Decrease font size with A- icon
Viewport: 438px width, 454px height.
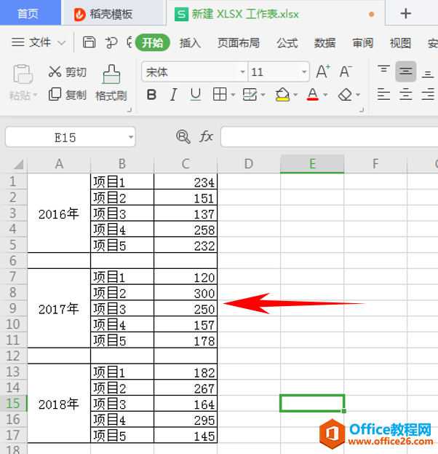(346, 71)
